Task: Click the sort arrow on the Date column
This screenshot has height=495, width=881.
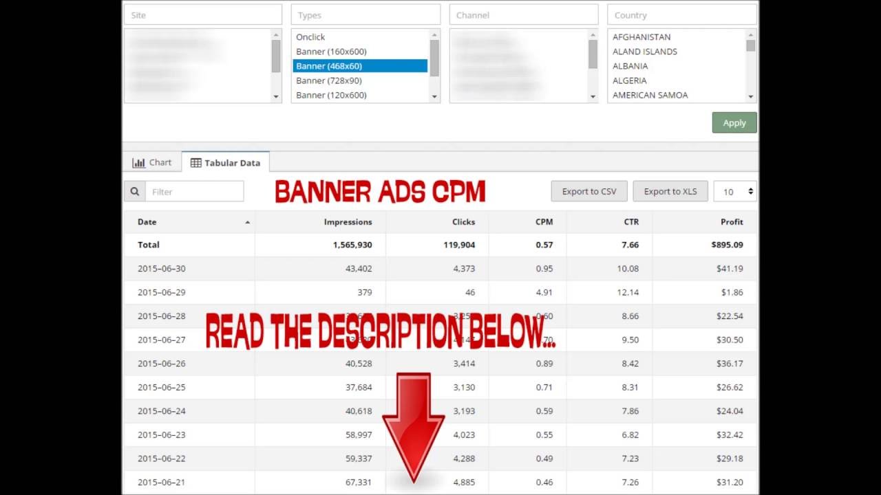Action: pos(247,222)
